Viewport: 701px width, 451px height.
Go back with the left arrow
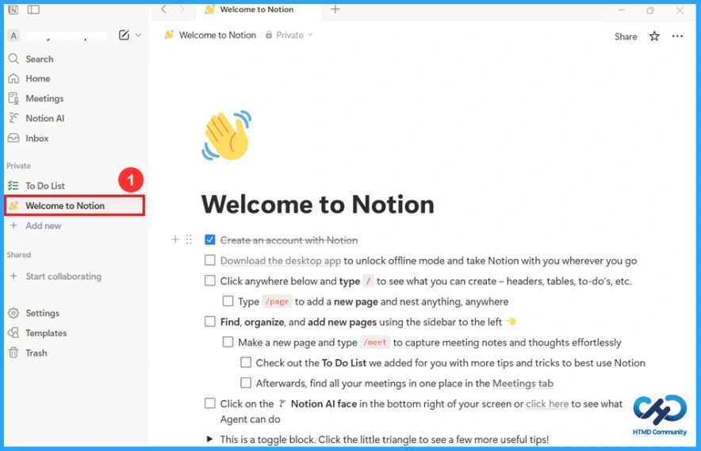point(163,10)
